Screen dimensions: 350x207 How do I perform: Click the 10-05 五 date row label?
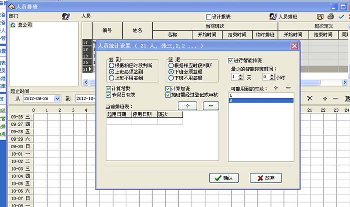click(x=21, y=184)
